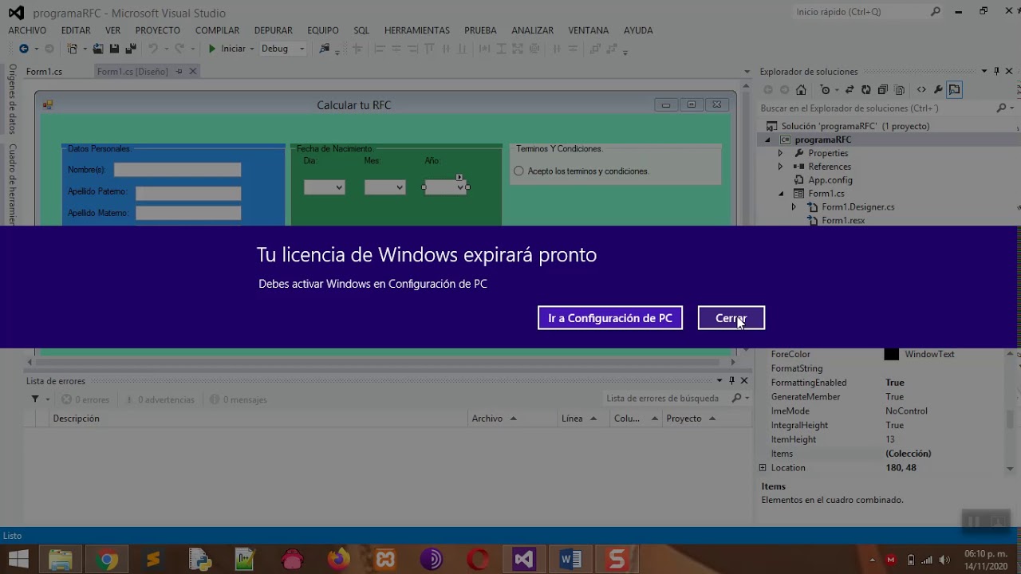Click the filter funnel in error list
The height and width of the screenshot is (574, 1021).
point(35,399)
